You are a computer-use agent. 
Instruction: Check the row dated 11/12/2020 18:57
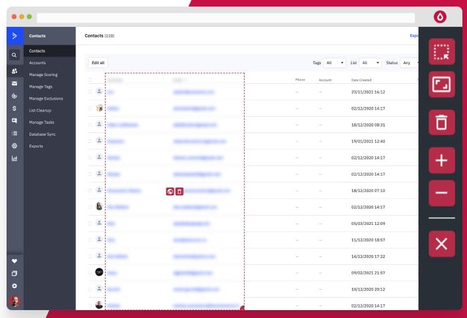click(x=90, y=240)
